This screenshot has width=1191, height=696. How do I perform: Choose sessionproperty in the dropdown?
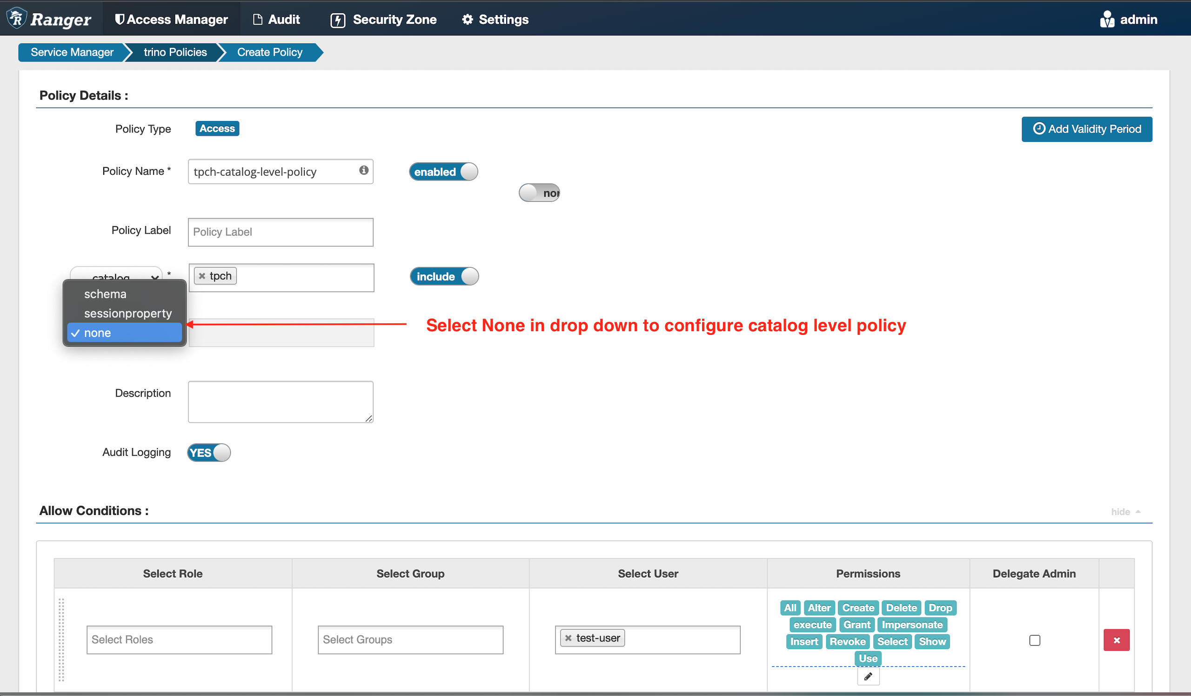(x=127, y=313)
